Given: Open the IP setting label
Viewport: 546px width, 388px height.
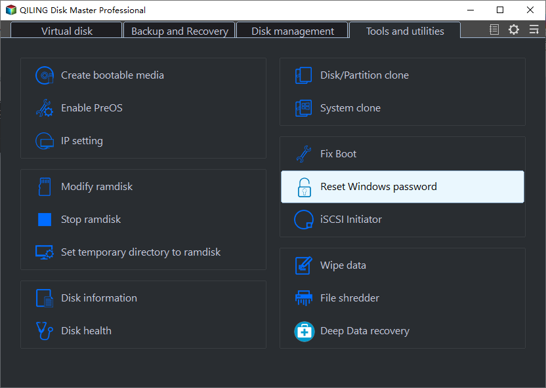Looking at the screenshot, I should (82, 141).
